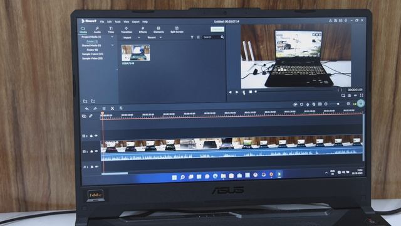Open the Export menu in menu bar

136,22
